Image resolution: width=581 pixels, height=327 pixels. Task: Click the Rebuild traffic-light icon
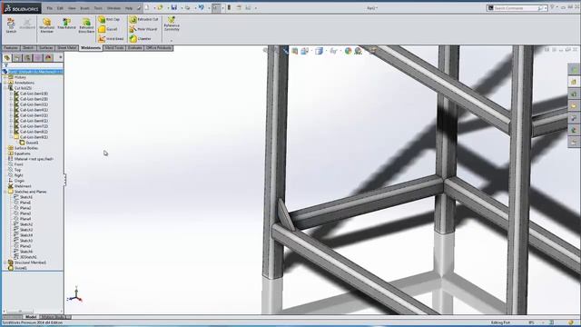point(229,7)
